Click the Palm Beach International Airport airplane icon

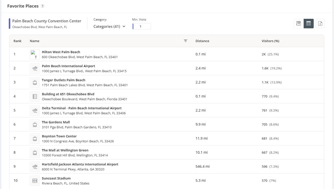35,68
